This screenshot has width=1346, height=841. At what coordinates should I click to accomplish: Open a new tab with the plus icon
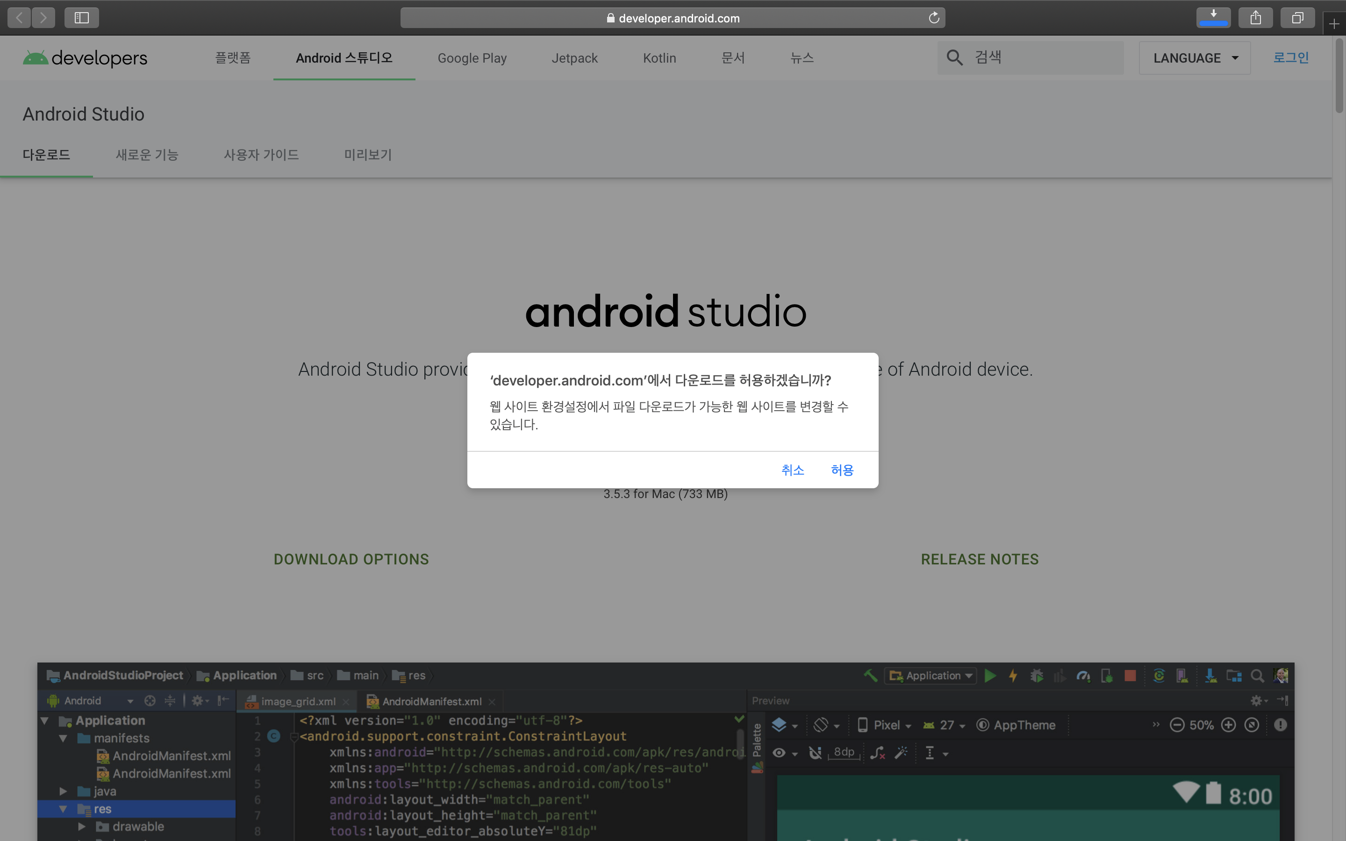point(1334,24)
